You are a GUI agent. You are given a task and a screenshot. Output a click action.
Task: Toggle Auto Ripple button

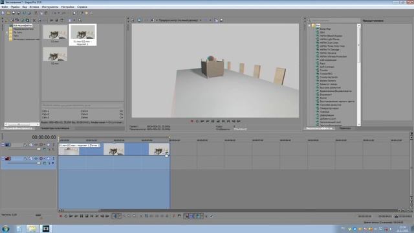(x=197, y=216)
